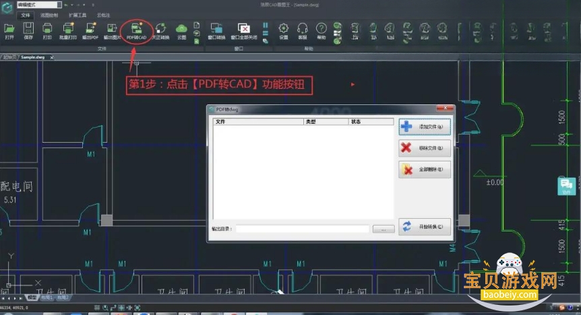
Task: Select the 云批注 ribbon tab
Action: click(103, 15)
